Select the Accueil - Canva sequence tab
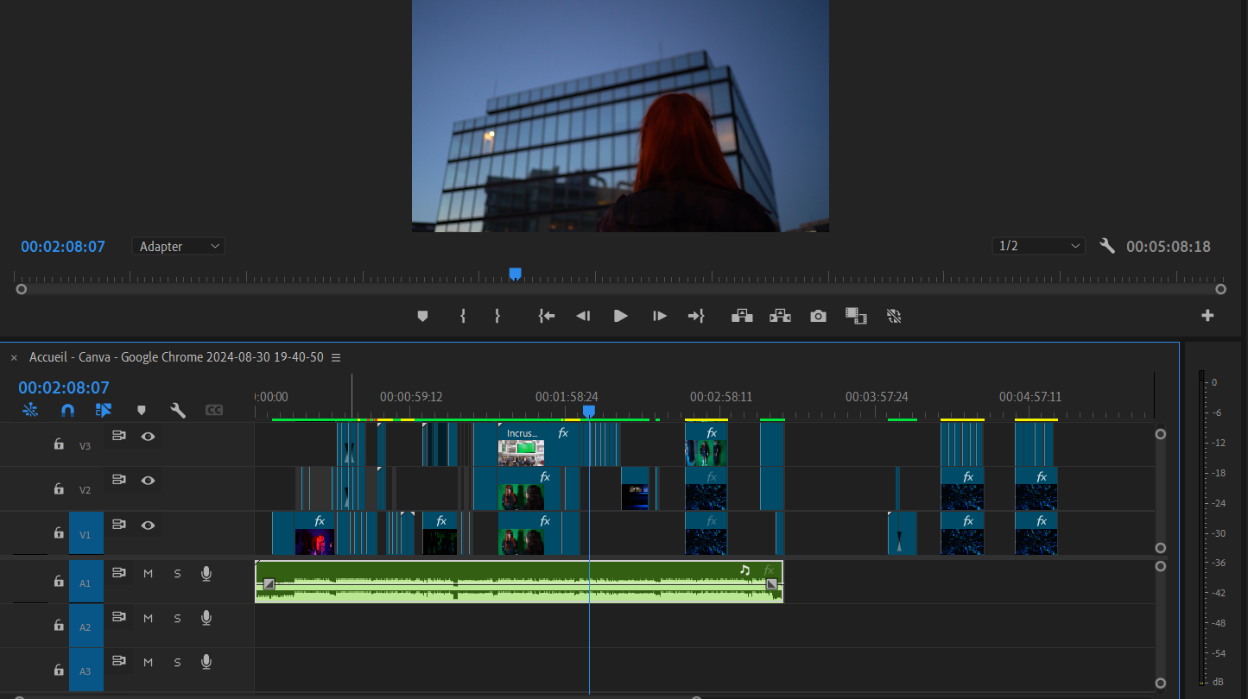Screen dimensions: 1248x699 click(176, 357)
